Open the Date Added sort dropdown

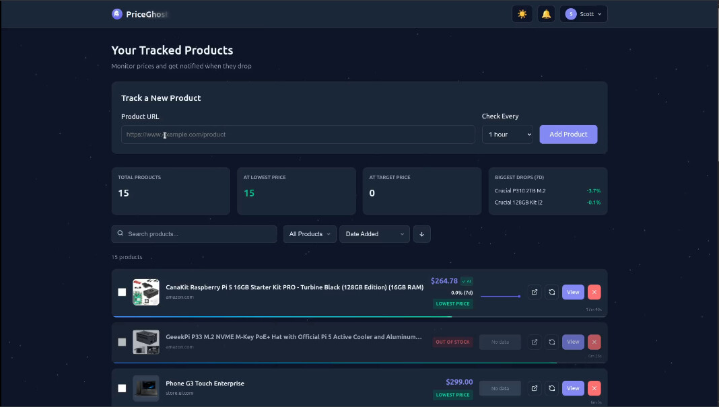(x=374, y=234)
